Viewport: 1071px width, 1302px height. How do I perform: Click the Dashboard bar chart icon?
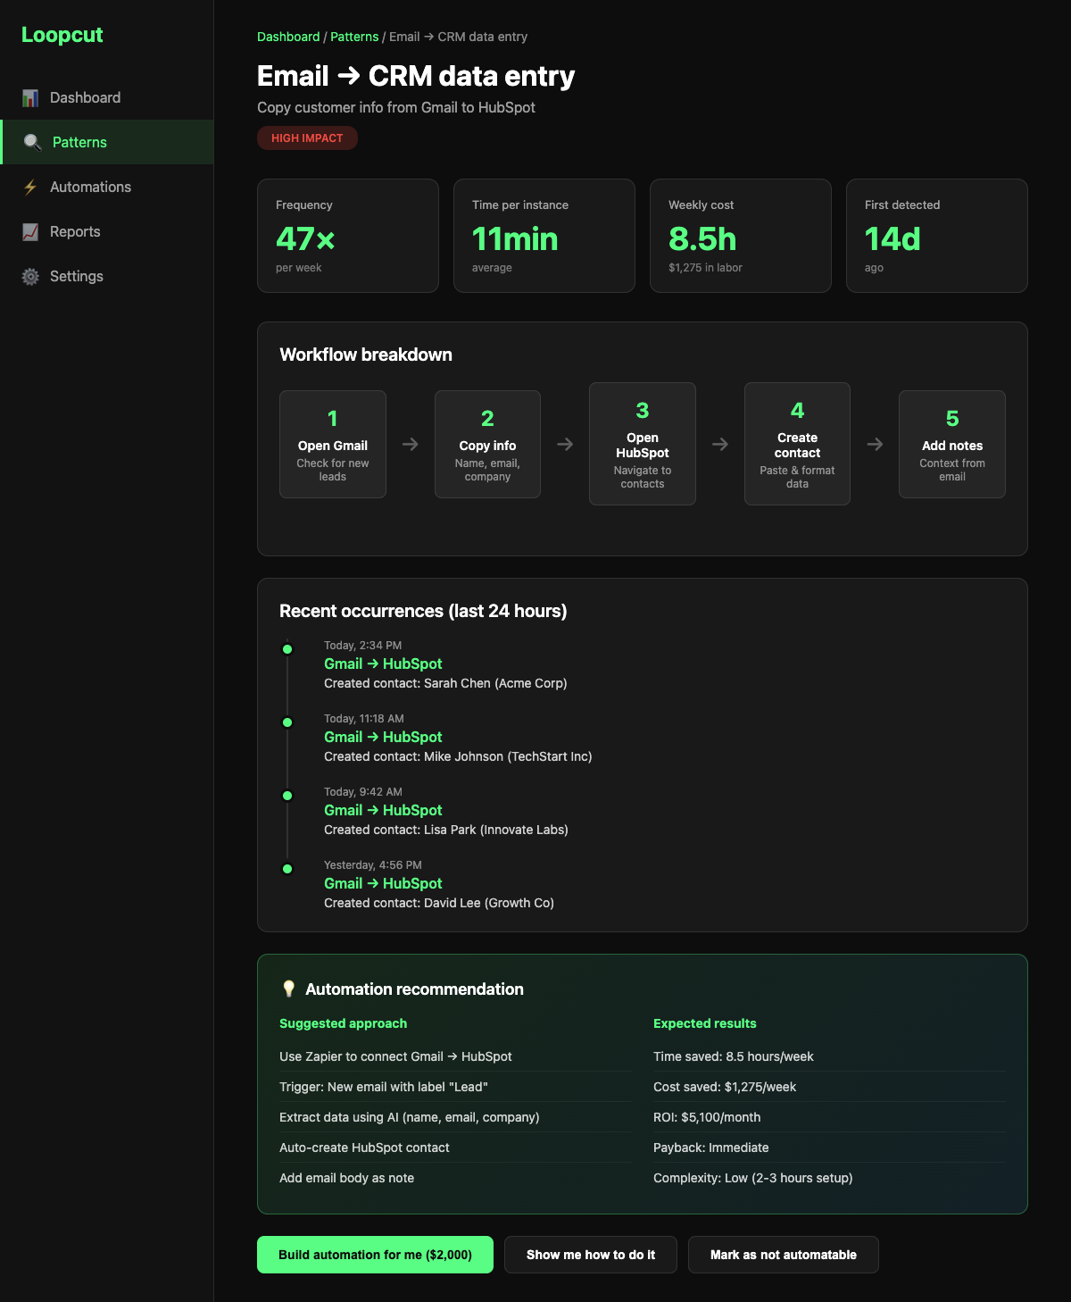[30, 97]
